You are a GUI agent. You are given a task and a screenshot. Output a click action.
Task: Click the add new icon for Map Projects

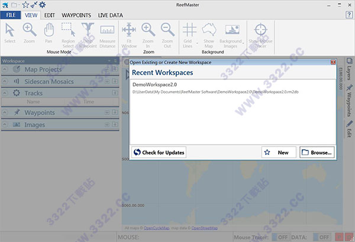coord(107,69)
